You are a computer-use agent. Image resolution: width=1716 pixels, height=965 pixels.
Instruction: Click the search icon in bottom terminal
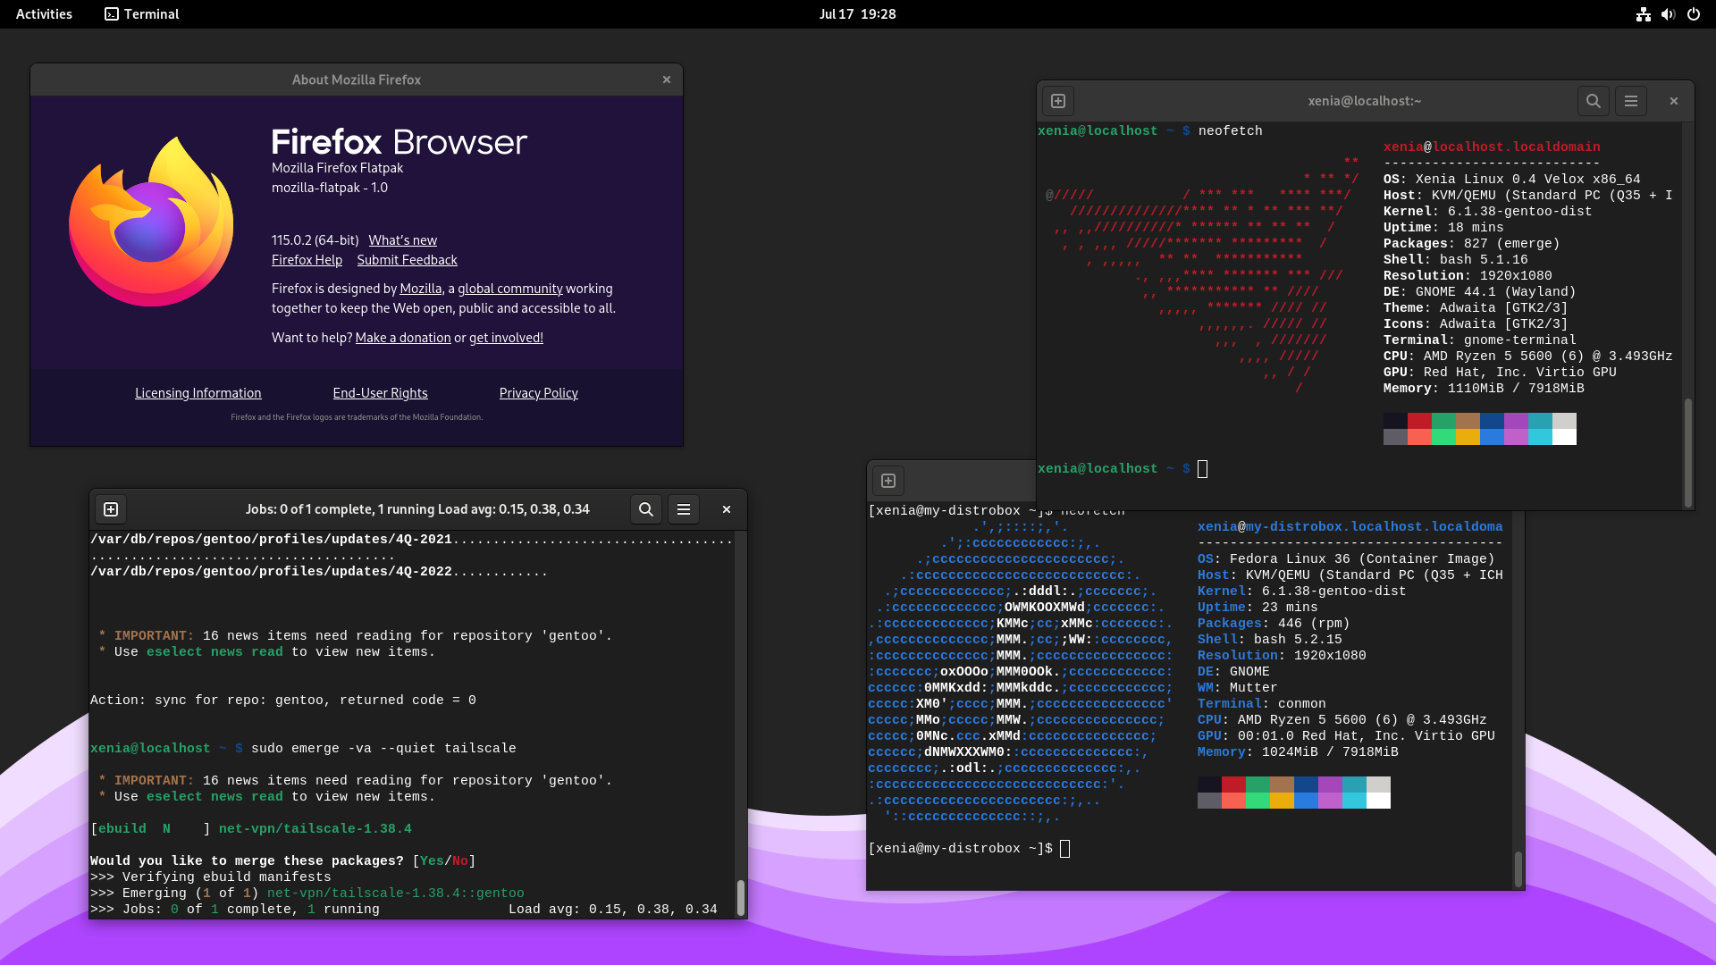pyautogui.click(x=646, y=509)
